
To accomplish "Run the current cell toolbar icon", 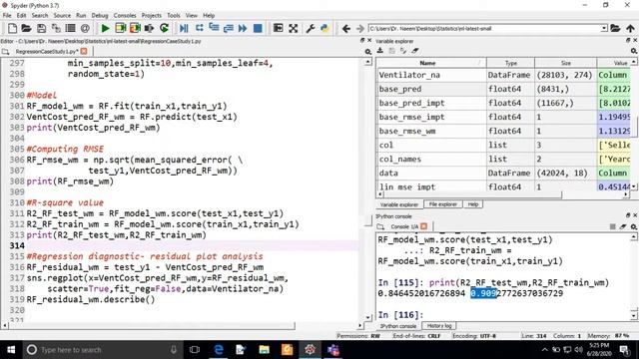I will 120,29.
